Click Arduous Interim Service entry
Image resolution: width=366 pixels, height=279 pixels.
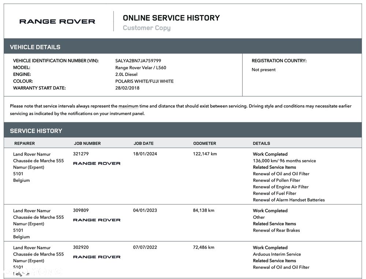point(277,254)
